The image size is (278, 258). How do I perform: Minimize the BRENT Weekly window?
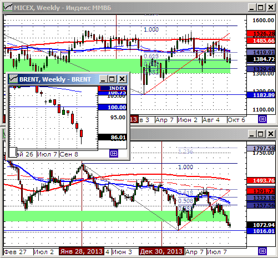tap(103, 79)
